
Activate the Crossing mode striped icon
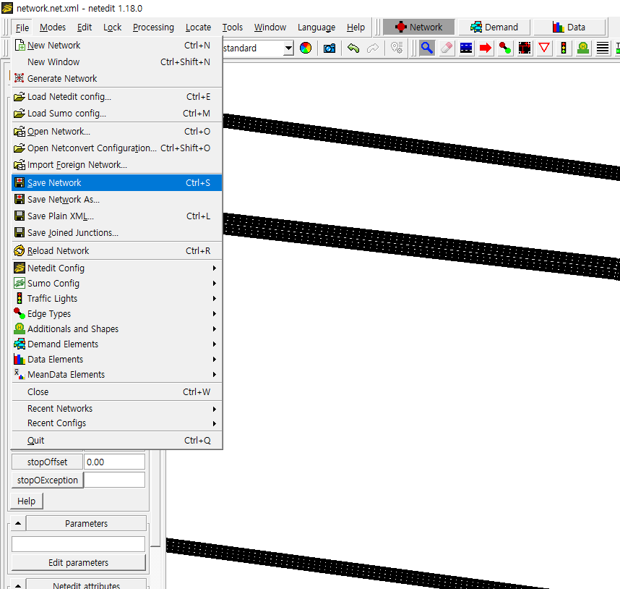603,48
